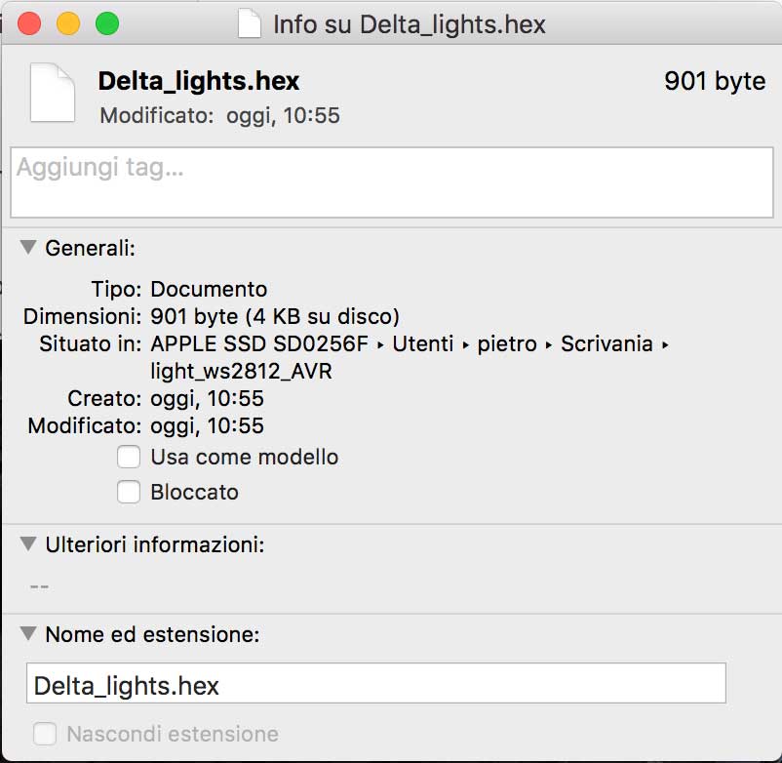The width and height of the screenshot is (782, 763).
Task: Click the APPLE SSD SD0256F path segment
Action: (259, 343)
